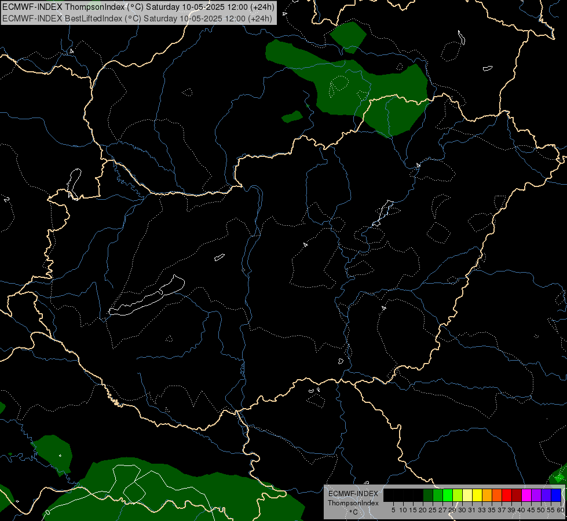
Task: Click the legend's ECMWF-INDEX label
Action: [353, 494]
